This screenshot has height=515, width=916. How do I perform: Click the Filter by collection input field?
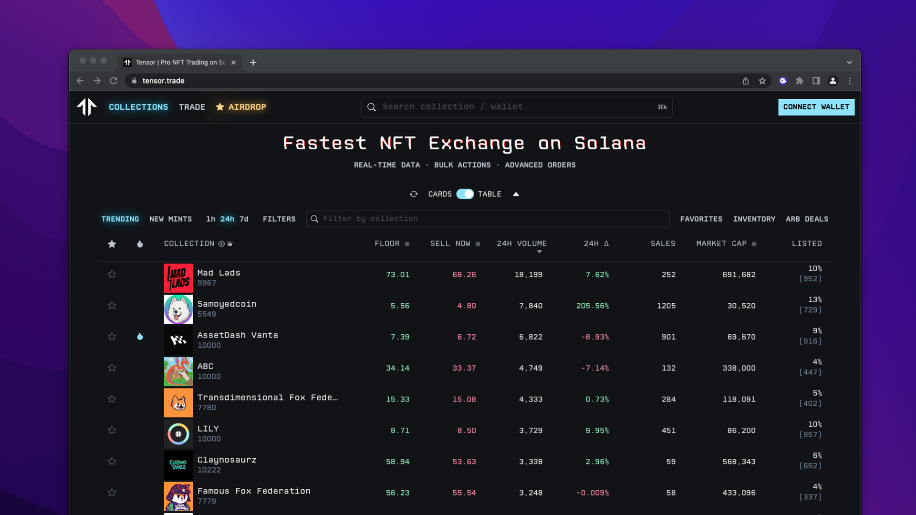[487, 219]
